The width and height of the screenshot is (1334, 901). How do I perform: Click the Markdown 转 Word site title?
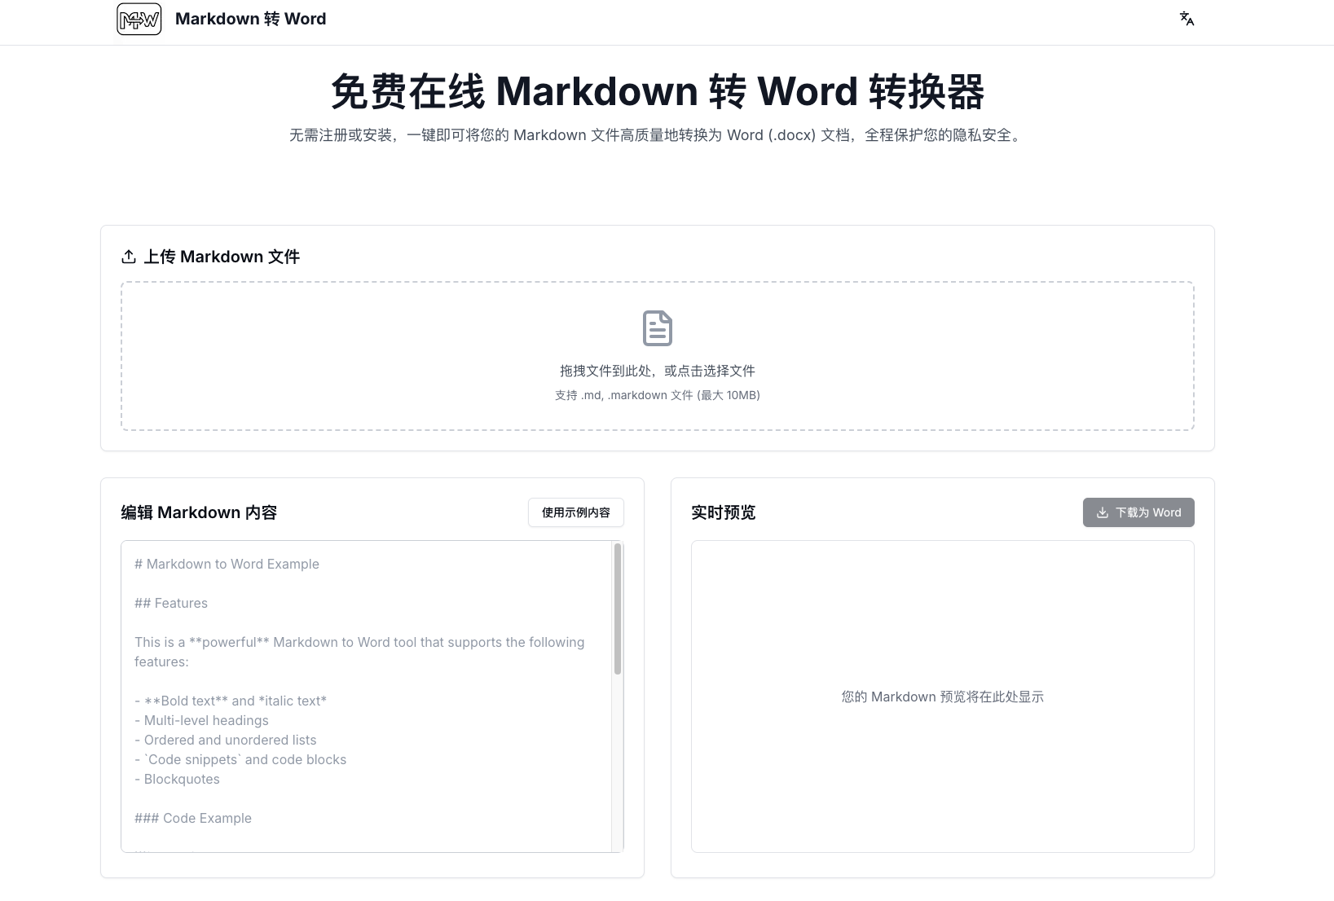[x=250, y=19]
